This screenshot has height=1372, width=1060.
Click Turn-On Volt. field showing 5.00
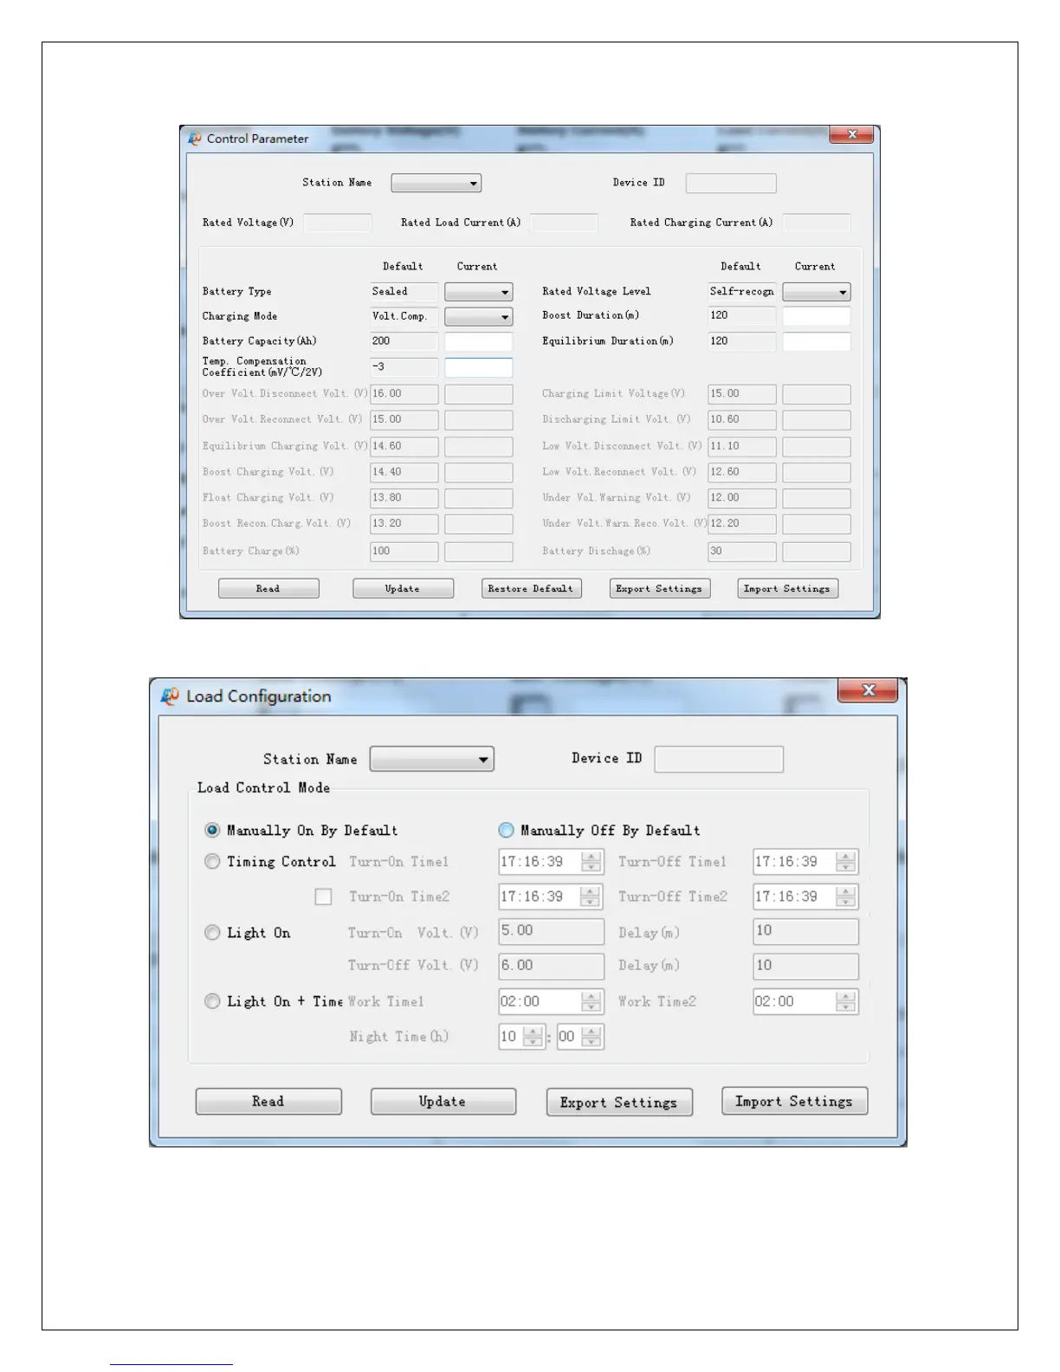point(552,931)
